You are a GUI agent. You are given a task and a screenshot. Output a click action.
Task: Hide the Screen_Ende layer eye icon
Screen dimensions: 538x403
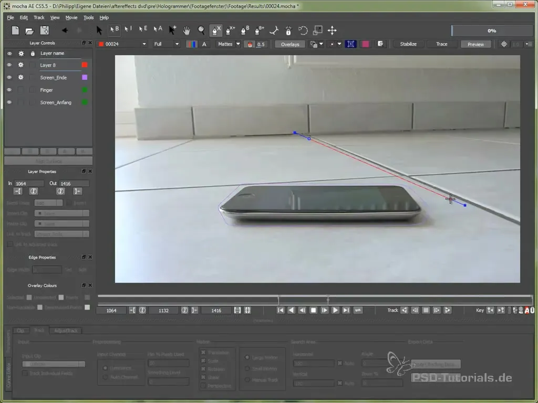pyautogui.click(x=9, y=78)
